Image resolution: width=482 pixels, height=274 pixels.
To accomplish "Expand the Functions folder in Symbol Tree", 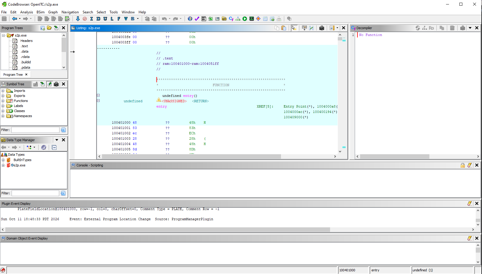I will coord(3,101).
